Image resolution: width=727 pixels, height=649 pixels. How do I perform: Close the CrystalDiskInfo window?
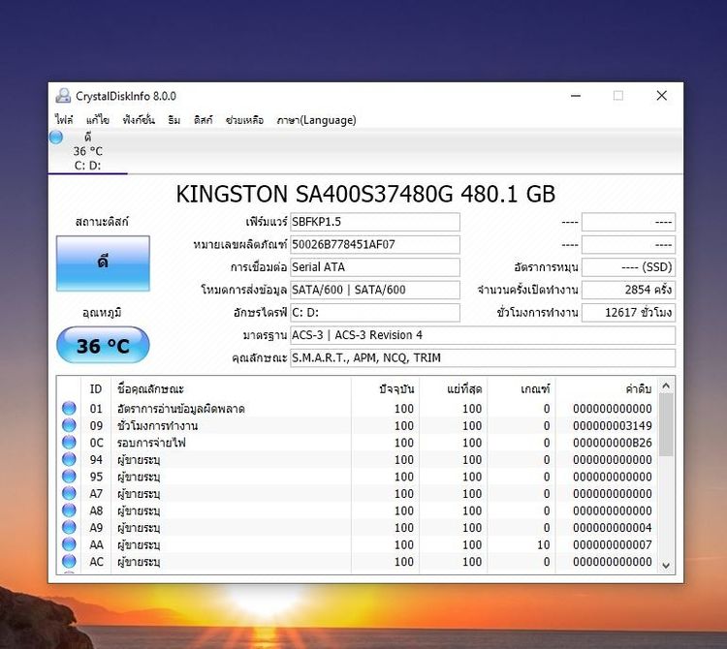(662, 96)
